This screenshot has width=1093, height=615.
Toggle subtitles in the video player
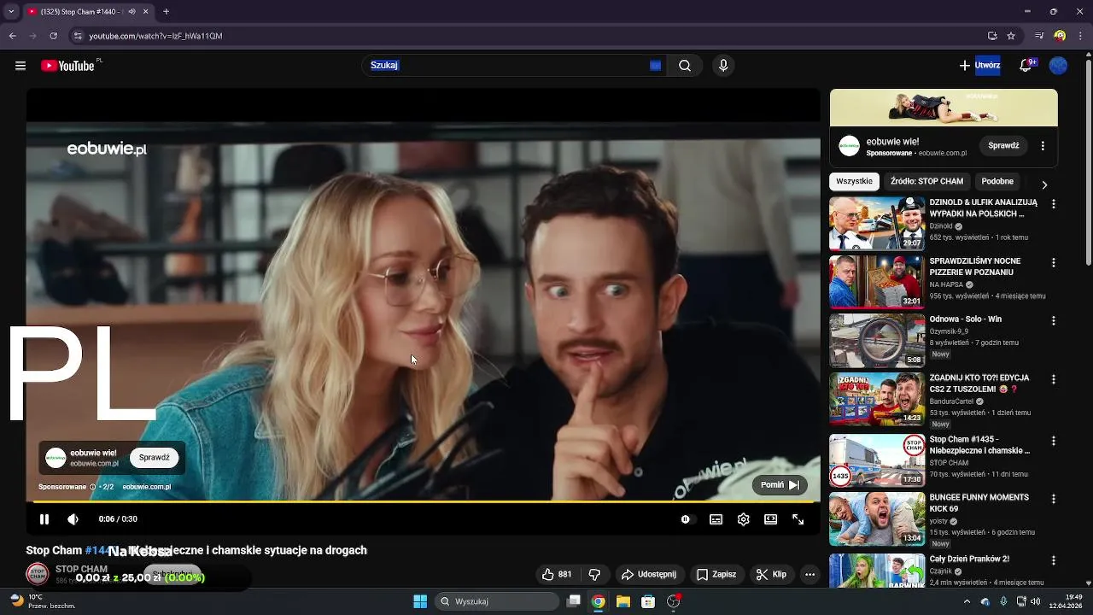tap(716, 519)
